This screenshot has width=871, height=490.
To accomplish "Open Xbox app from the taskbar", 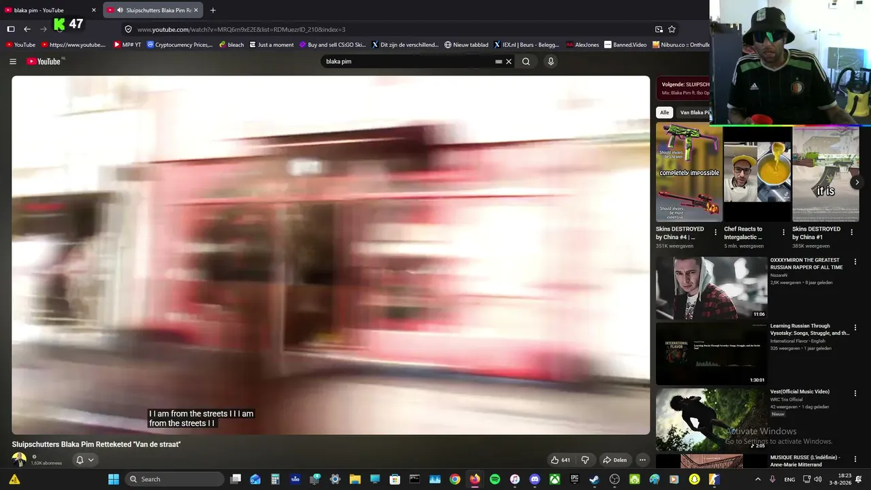I will 555,479.
